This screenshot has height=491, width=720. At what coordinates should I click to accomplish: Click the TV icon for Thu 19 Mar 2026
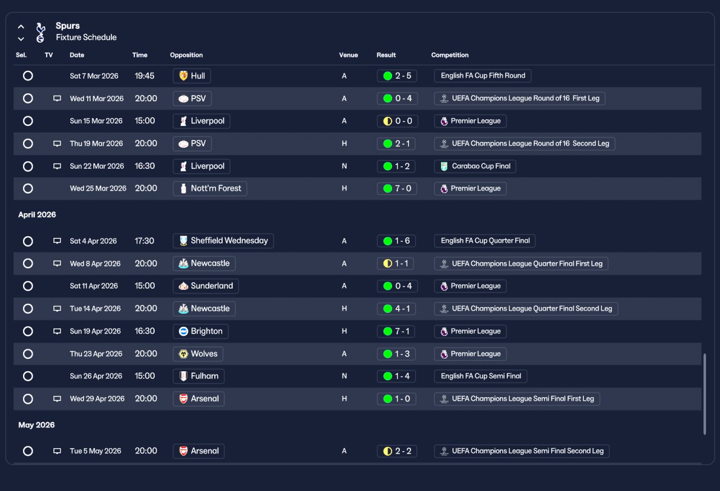coord(57,143)
